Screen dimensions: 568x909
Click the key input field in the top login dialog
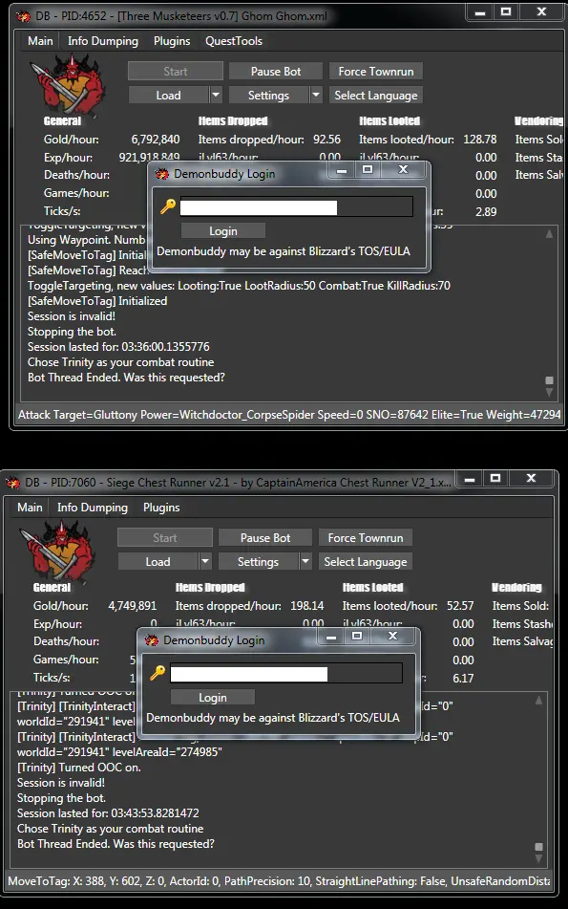tap(297, 207)
